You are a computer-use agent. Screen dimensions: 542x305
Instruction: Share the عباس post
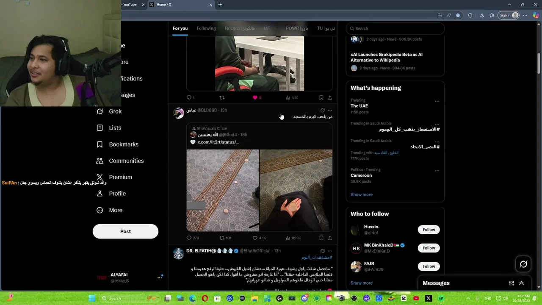click(330, 238)
